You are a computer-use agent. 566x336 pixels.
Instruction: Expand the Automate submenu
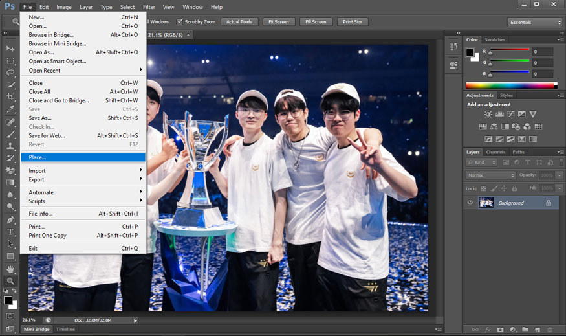pos(83,192)
